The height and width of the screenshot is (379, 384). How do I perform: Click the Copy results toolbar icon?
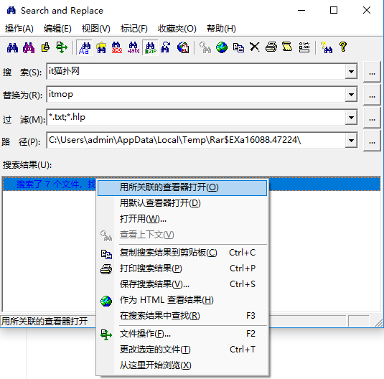pyautogui.click(x=238, y=47)
